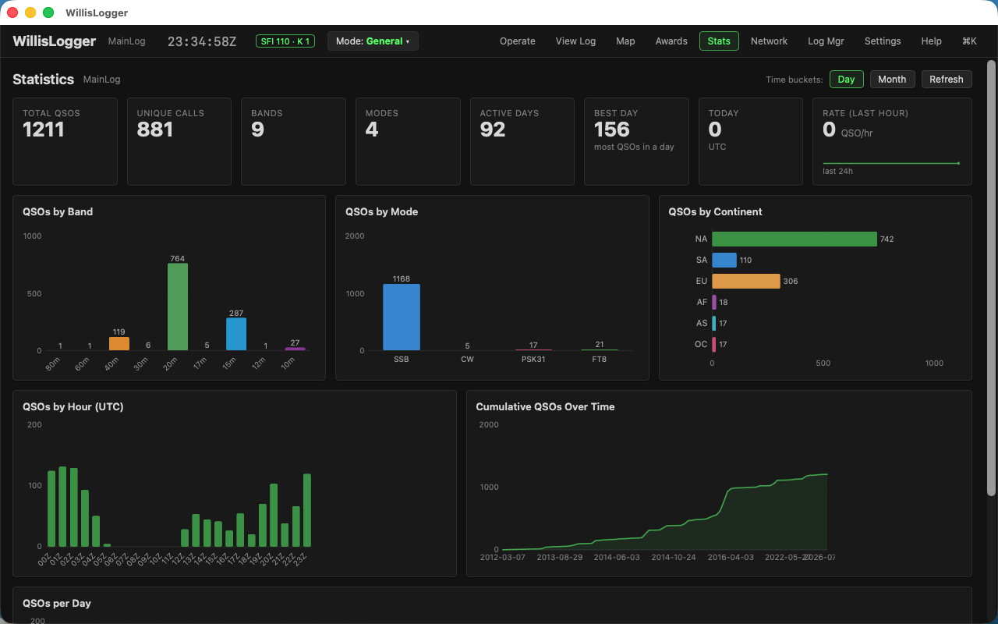The image size is (998, 624).
Task: Click the Rate last hour sparkline
Action: click(891, 163)
